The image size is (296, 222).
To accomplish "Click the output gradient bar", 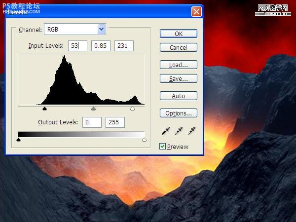I will coord(81,134).
